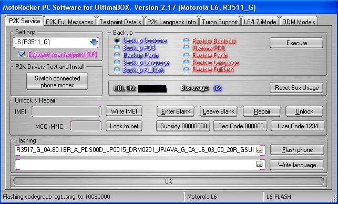Click the 'Motorola L6' status bar entry
The height and width of the screenshot is (204, 338).
pyautogui.click(x=202, y=197)
